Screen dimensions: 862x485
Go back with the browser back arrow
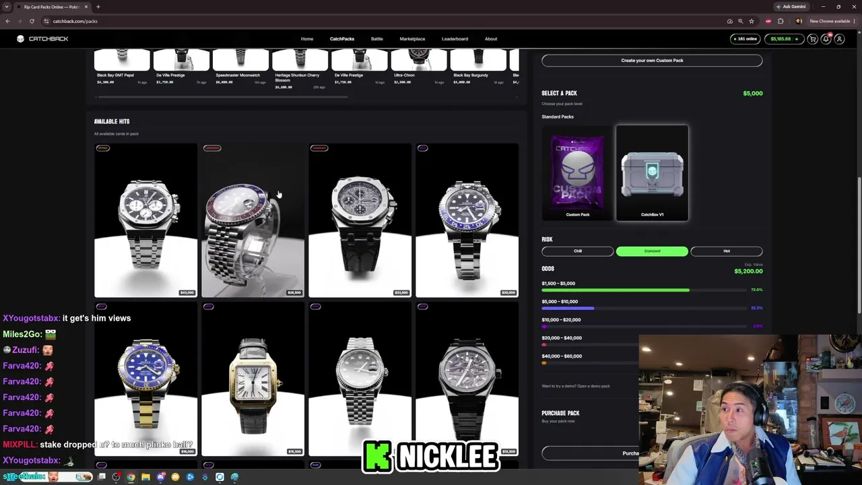point(7,21)
